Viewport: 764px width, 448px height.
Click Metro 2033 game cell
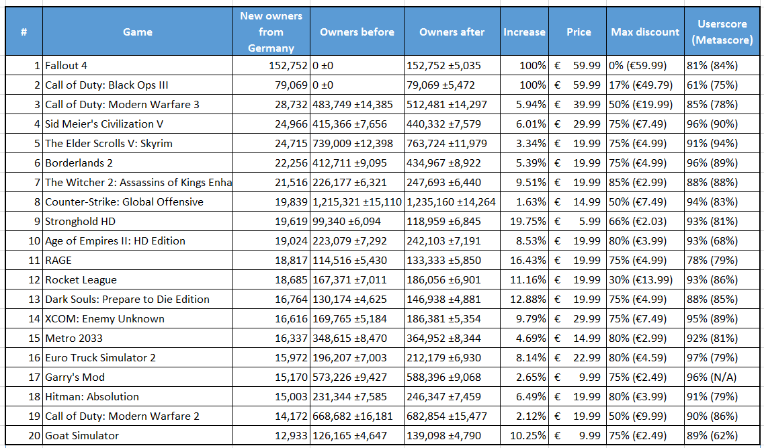(137, 338)
